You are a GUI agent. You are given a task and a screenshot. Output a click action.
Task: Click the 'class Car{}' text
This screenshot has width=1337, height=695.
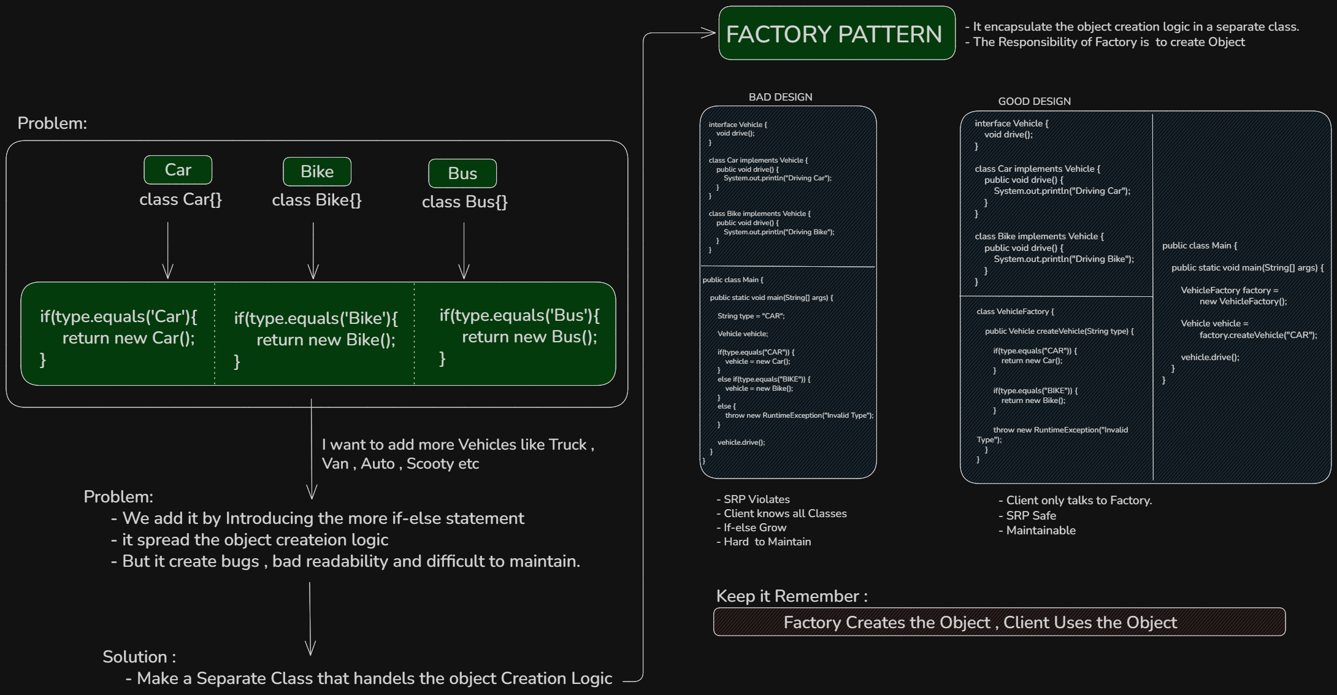pyautogui.click(x=180, y=199)
